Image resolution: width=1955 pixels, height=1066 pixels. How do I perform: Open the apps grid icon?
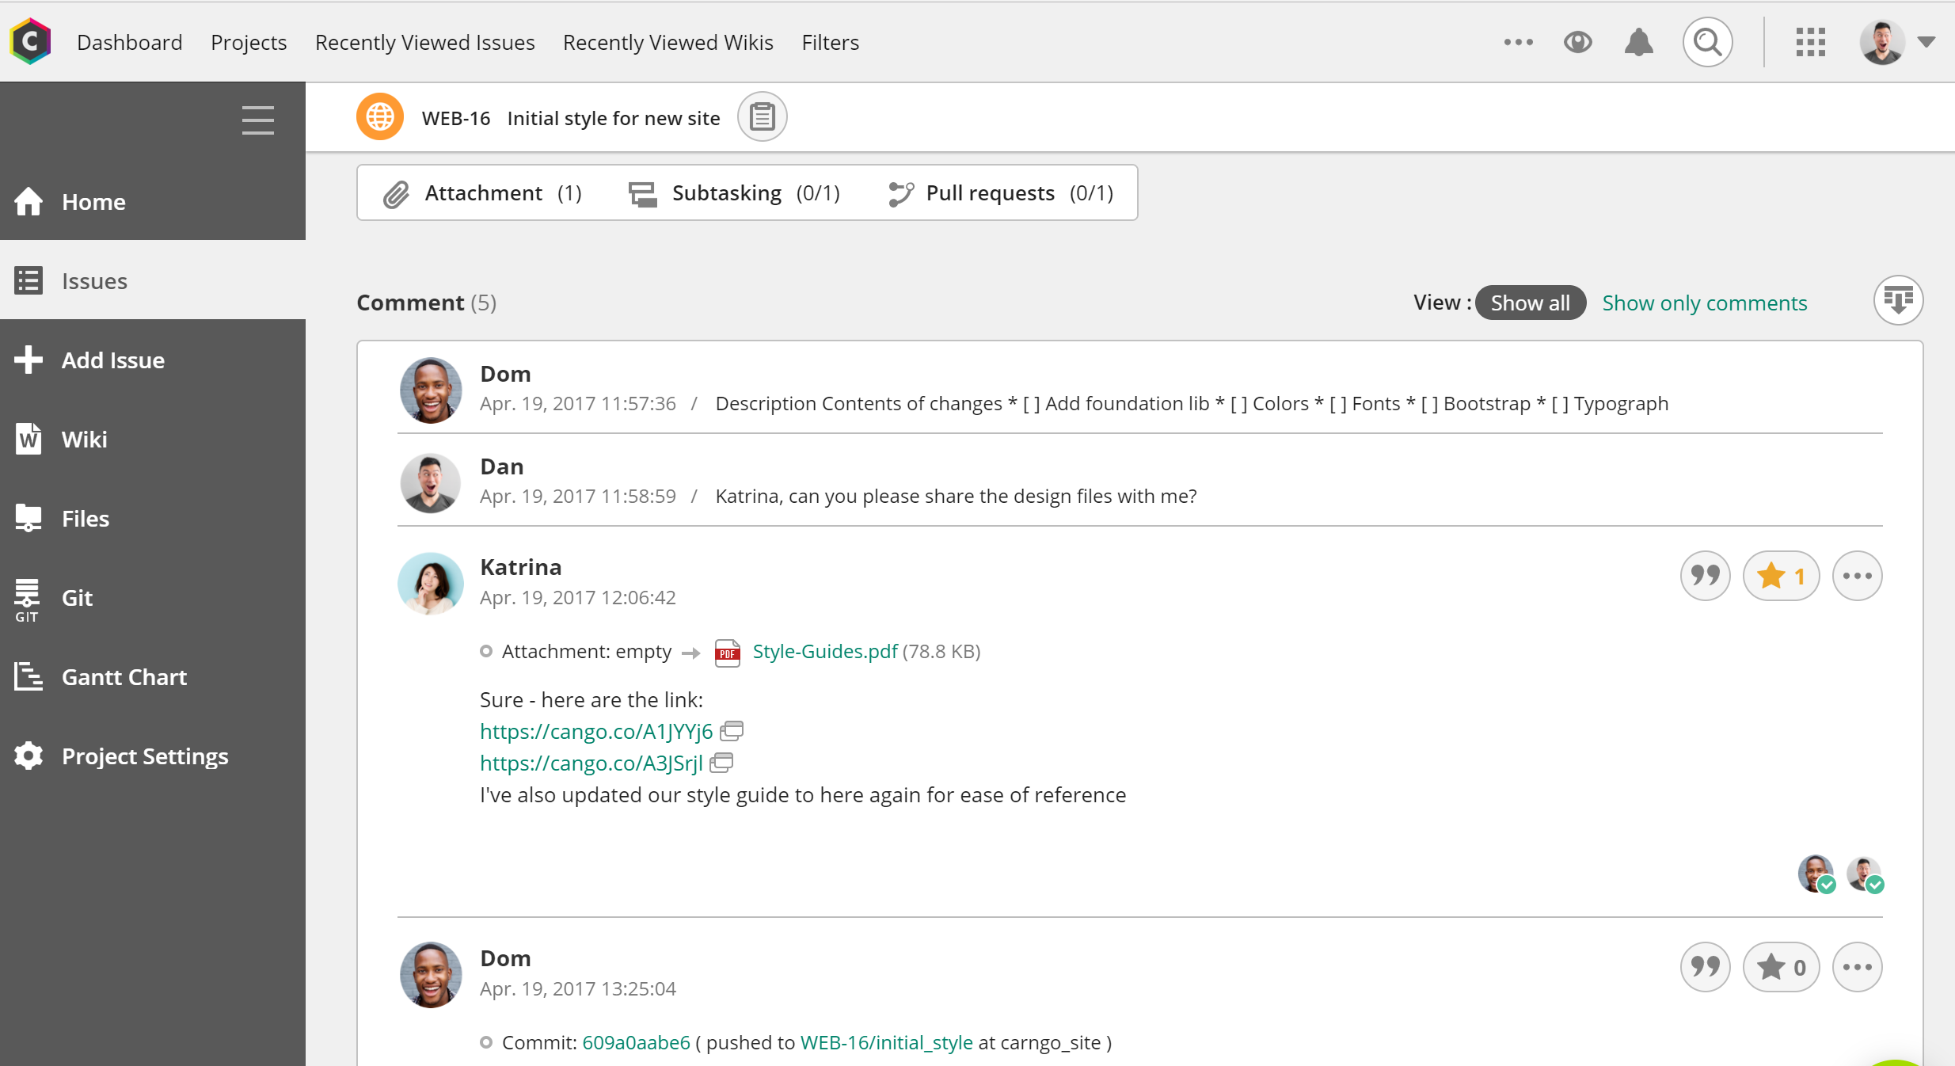[1810, 42]
